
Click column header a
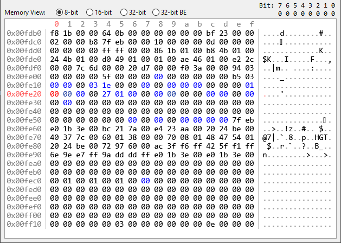[186, 24]
